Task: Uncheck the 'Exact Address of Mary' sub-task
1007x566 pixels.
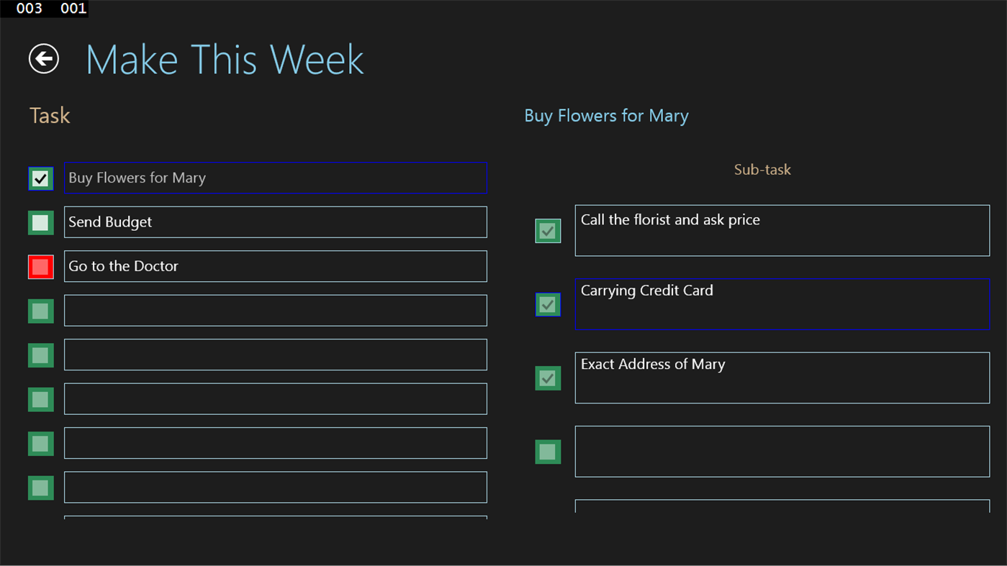Action: (548, 378)
